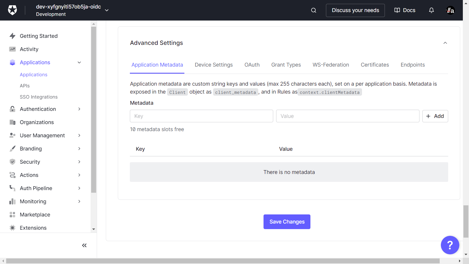
Task: Click the Auth0 shield logo
Action: 12,10
